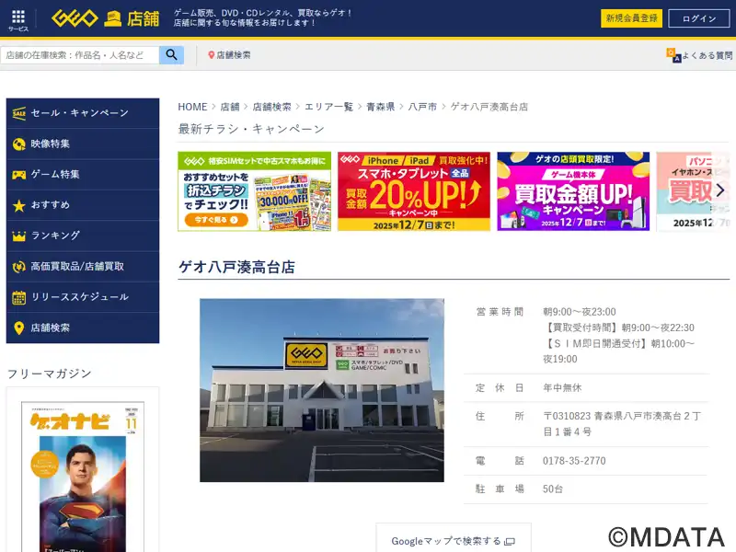Click the sale tag icon in sidebar
This screenshot has height=552, width=736.
tap(18, 113)
